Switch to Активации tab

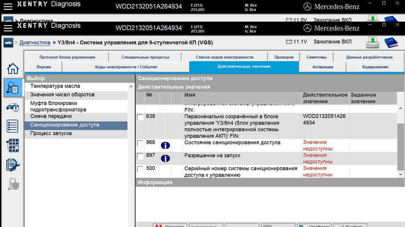(323, 67)
